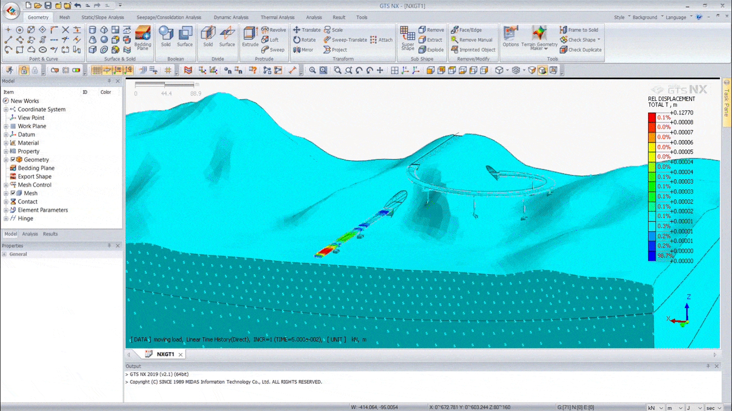Expand the Material tree node

click(6, 143)
